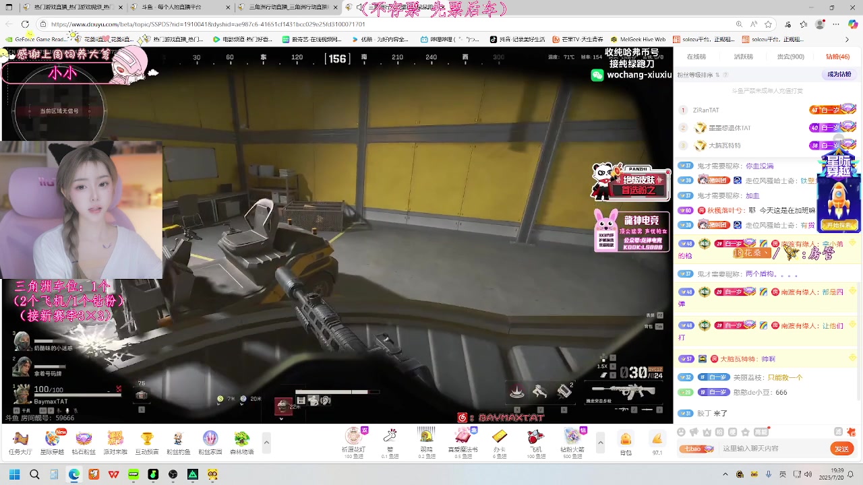Reload the browser page
863x485 pixels.
point(25,24)
